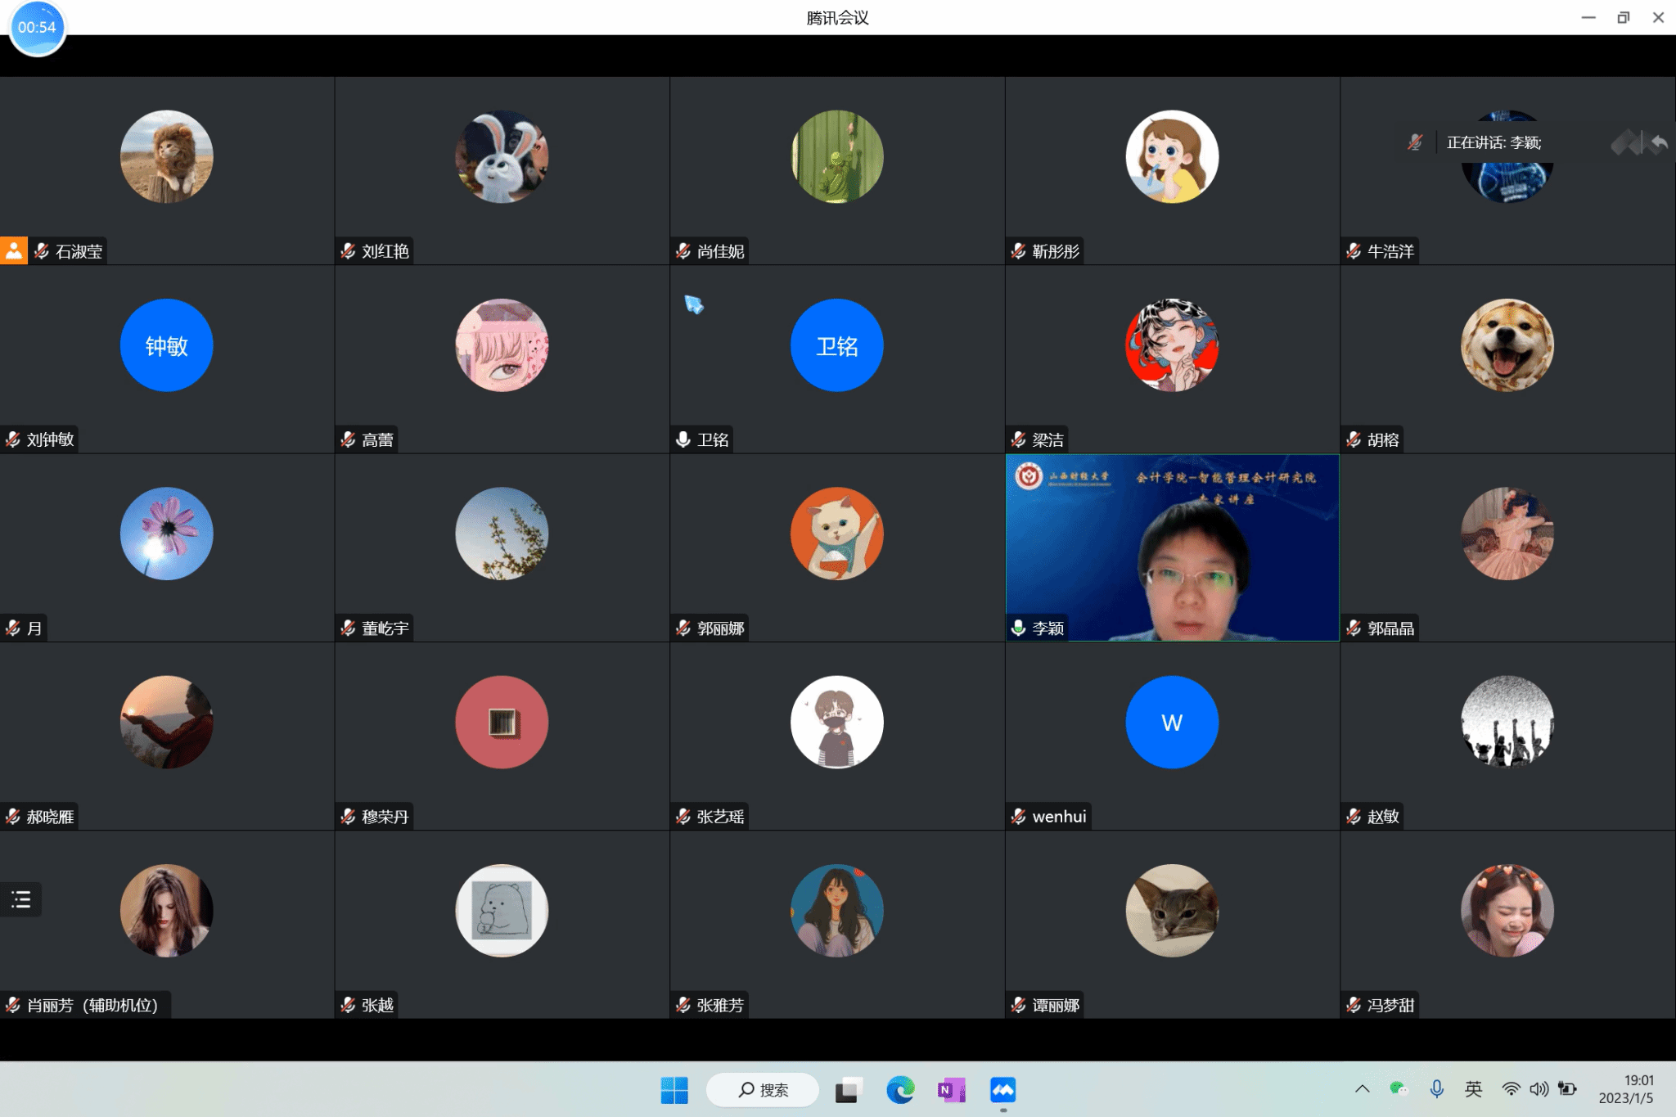Expand the system tray hidden icons chevron
This screenshot has height=1117, width=1676.
click(1362, 1088)
